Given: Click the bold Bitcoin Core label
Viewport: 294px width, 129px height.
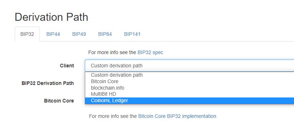Looking at the screenshot, I should (59, 101).
